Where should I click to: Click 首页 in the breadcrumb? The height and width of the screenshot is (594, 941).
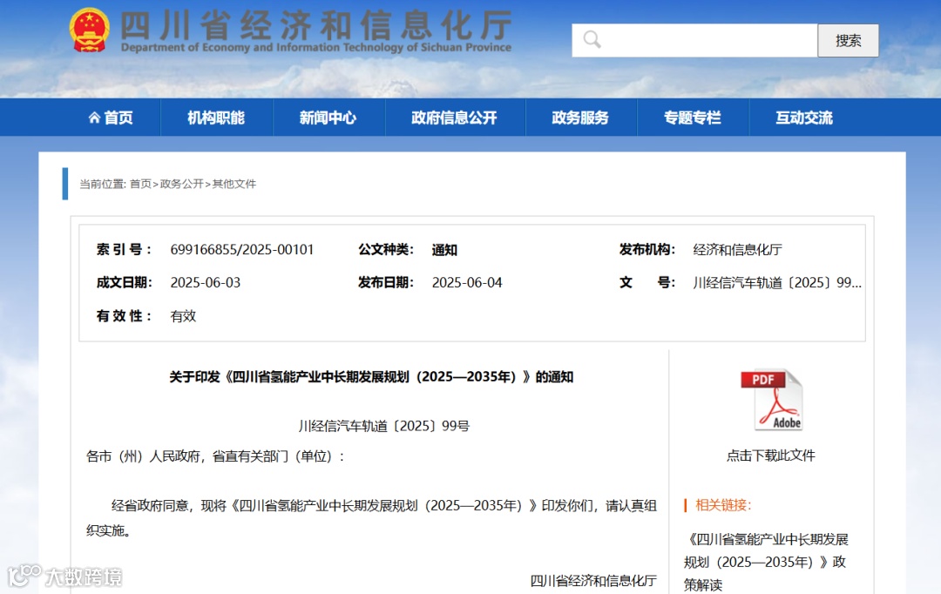tap(140, 184)
